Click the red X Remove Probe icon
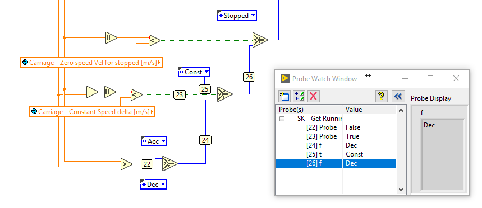Viewport: 482px width, 208px height. tap(313, 96)
